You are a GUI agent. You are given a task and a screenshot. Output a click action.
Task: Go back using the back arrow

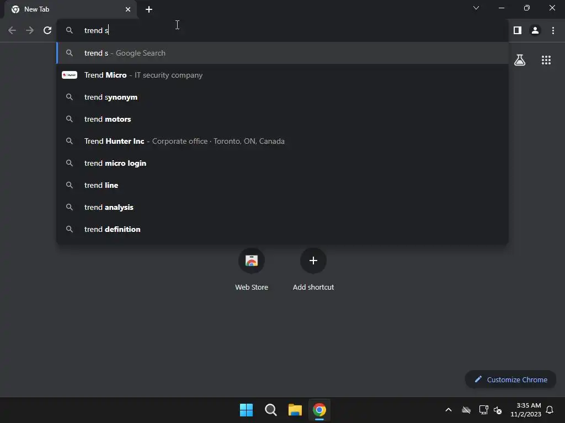pos(12,31)
